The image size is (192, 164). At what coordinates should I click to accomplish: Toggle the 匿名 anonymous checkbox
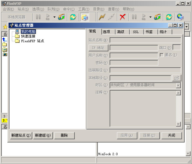162,55
